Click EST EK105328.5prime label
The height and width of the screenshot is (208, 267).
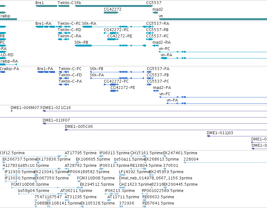[x=98, y=204]
